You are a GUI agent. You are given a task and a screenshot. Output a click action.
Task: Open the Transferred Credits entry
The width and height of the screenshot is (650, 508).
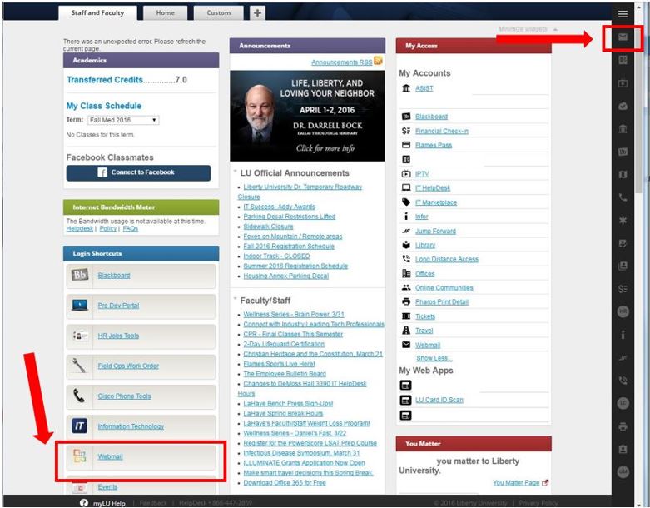tap(127, 80)
